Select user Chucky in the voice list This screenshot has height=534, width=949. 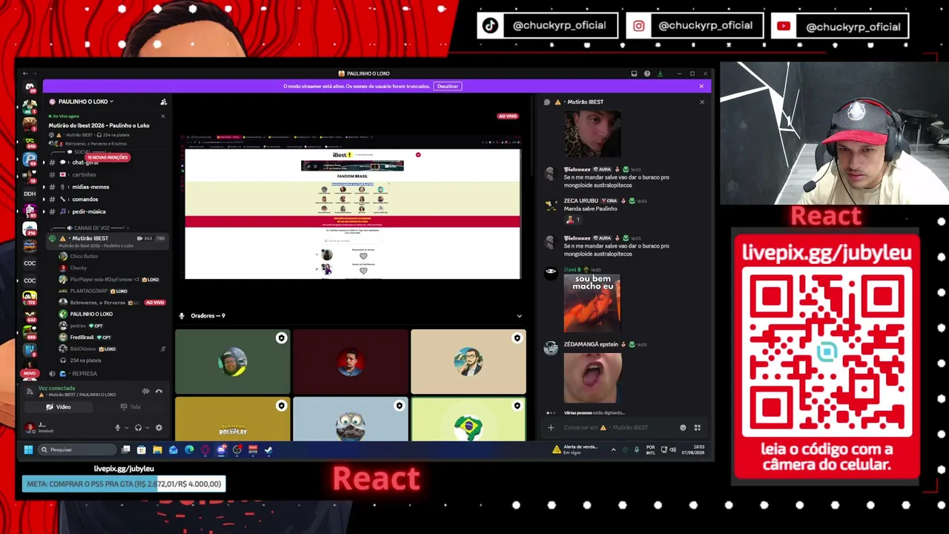click(78, 268)
